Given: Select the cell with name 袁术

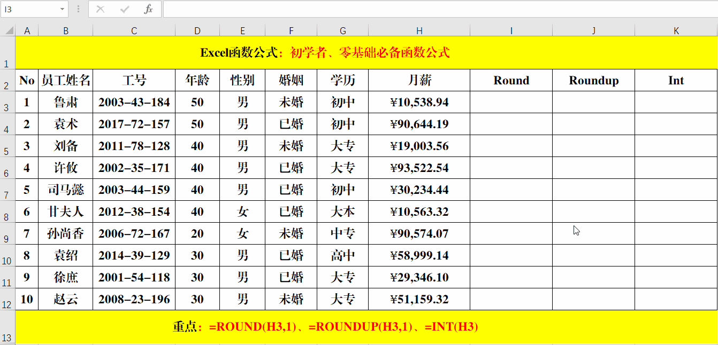Looking at the screenshot, I should [66, 124].
